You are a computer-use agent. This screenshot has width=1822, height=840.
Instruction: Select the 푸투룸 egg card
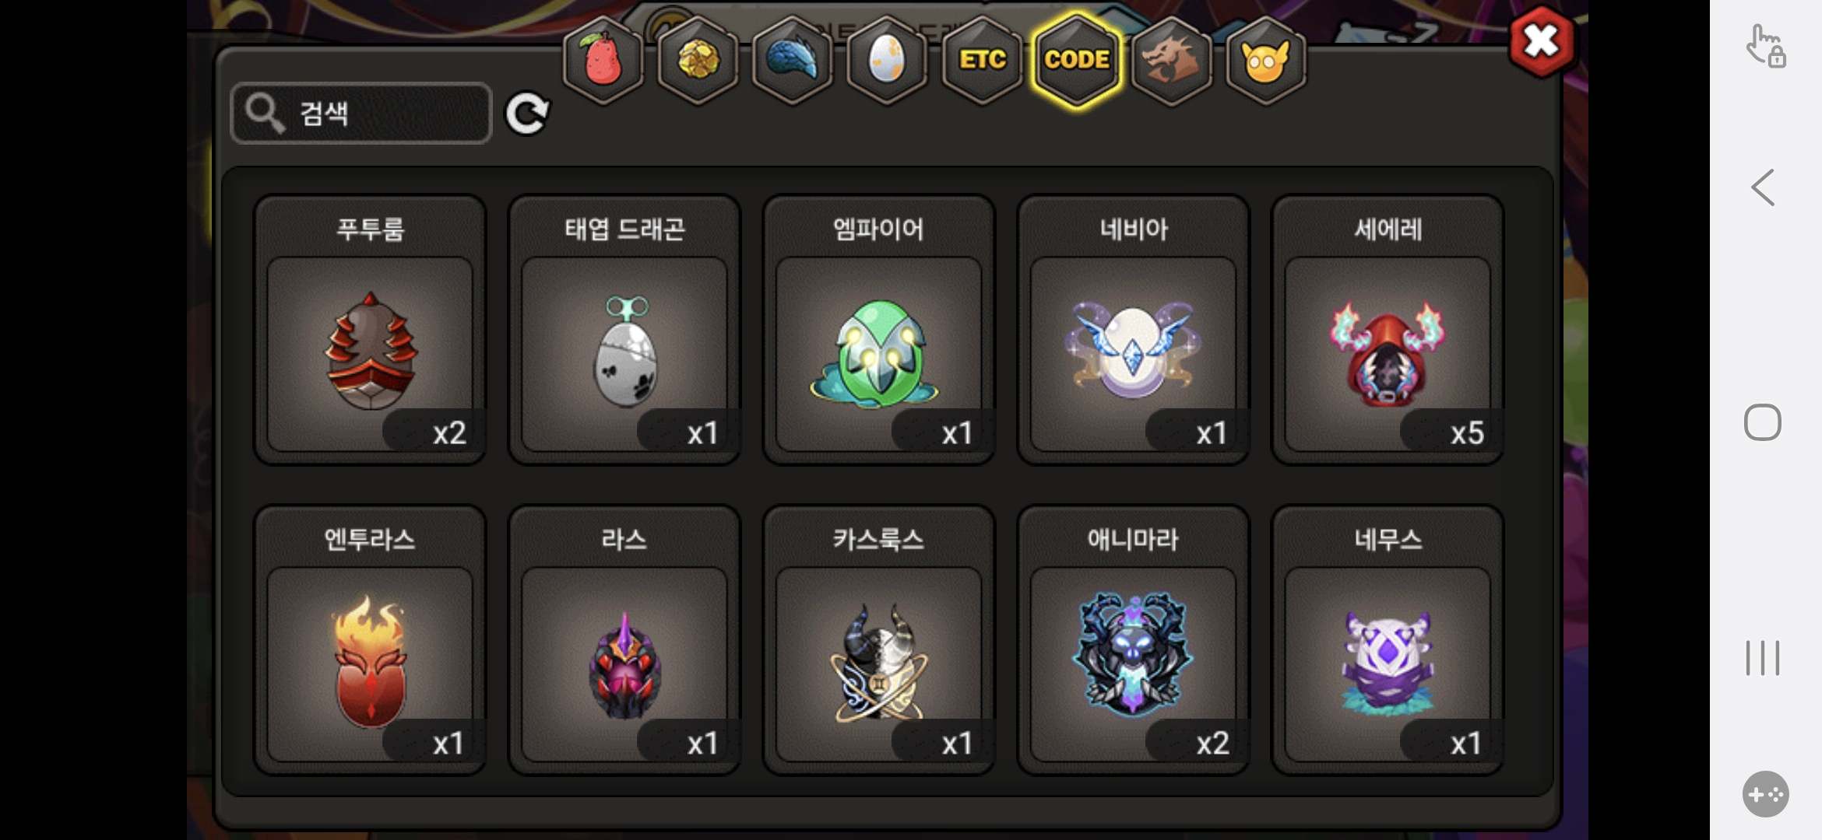point(371,330)
